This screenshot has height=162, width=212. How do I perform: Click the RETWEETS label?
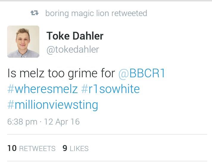coord(37,149)
